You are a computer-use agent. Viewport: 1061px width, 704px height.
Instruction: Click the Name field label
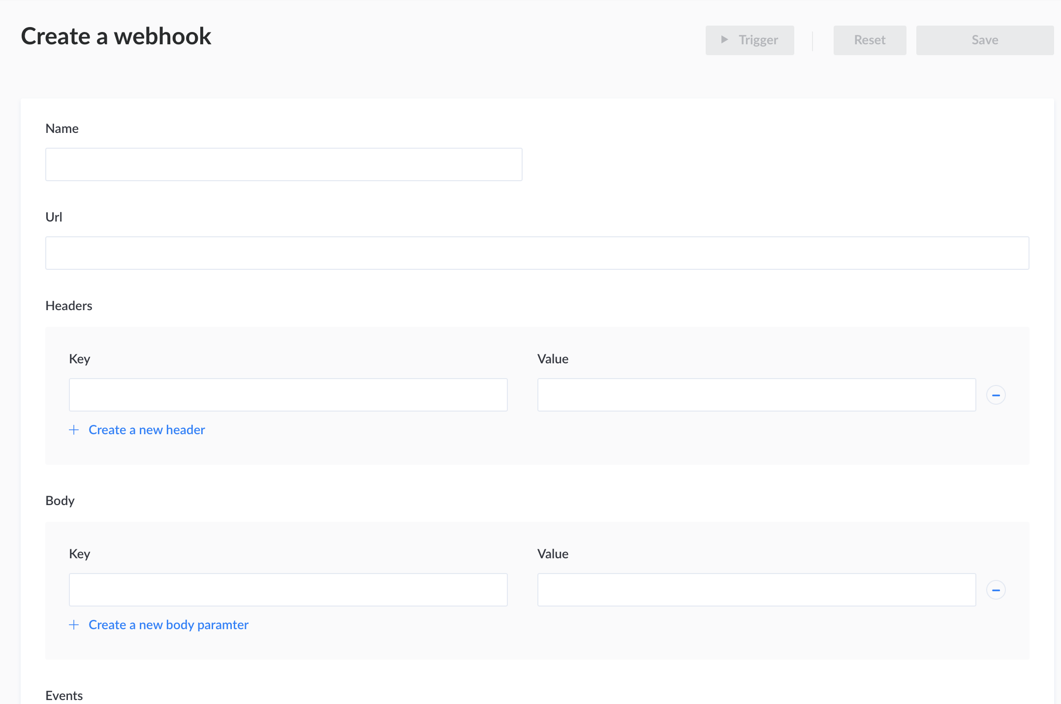click(62, 129)
